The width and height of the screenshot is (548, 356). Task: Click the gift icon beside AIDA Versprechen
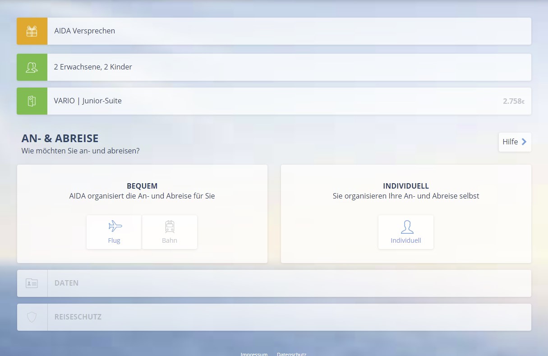32,31
